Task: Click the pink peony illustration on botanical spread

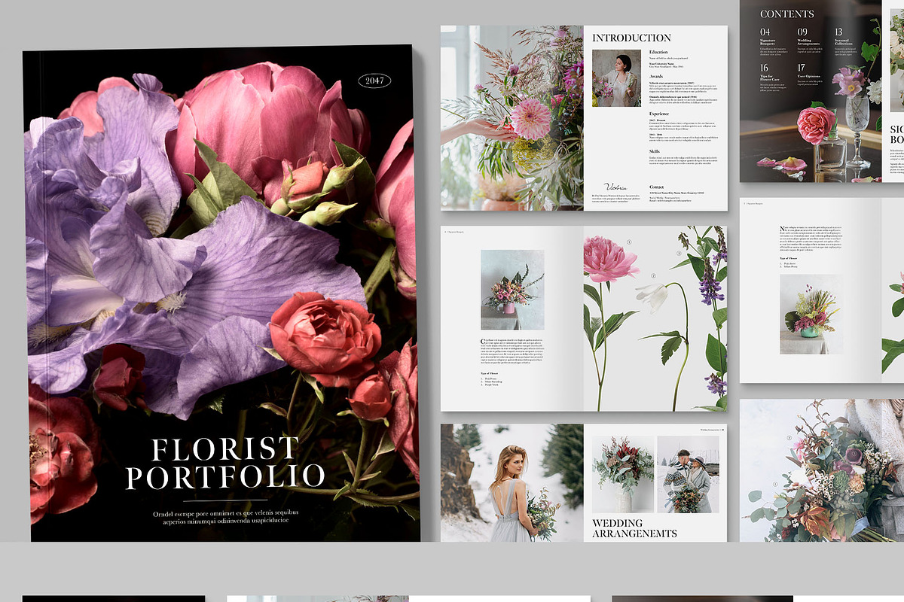Action: pos(609,261)
